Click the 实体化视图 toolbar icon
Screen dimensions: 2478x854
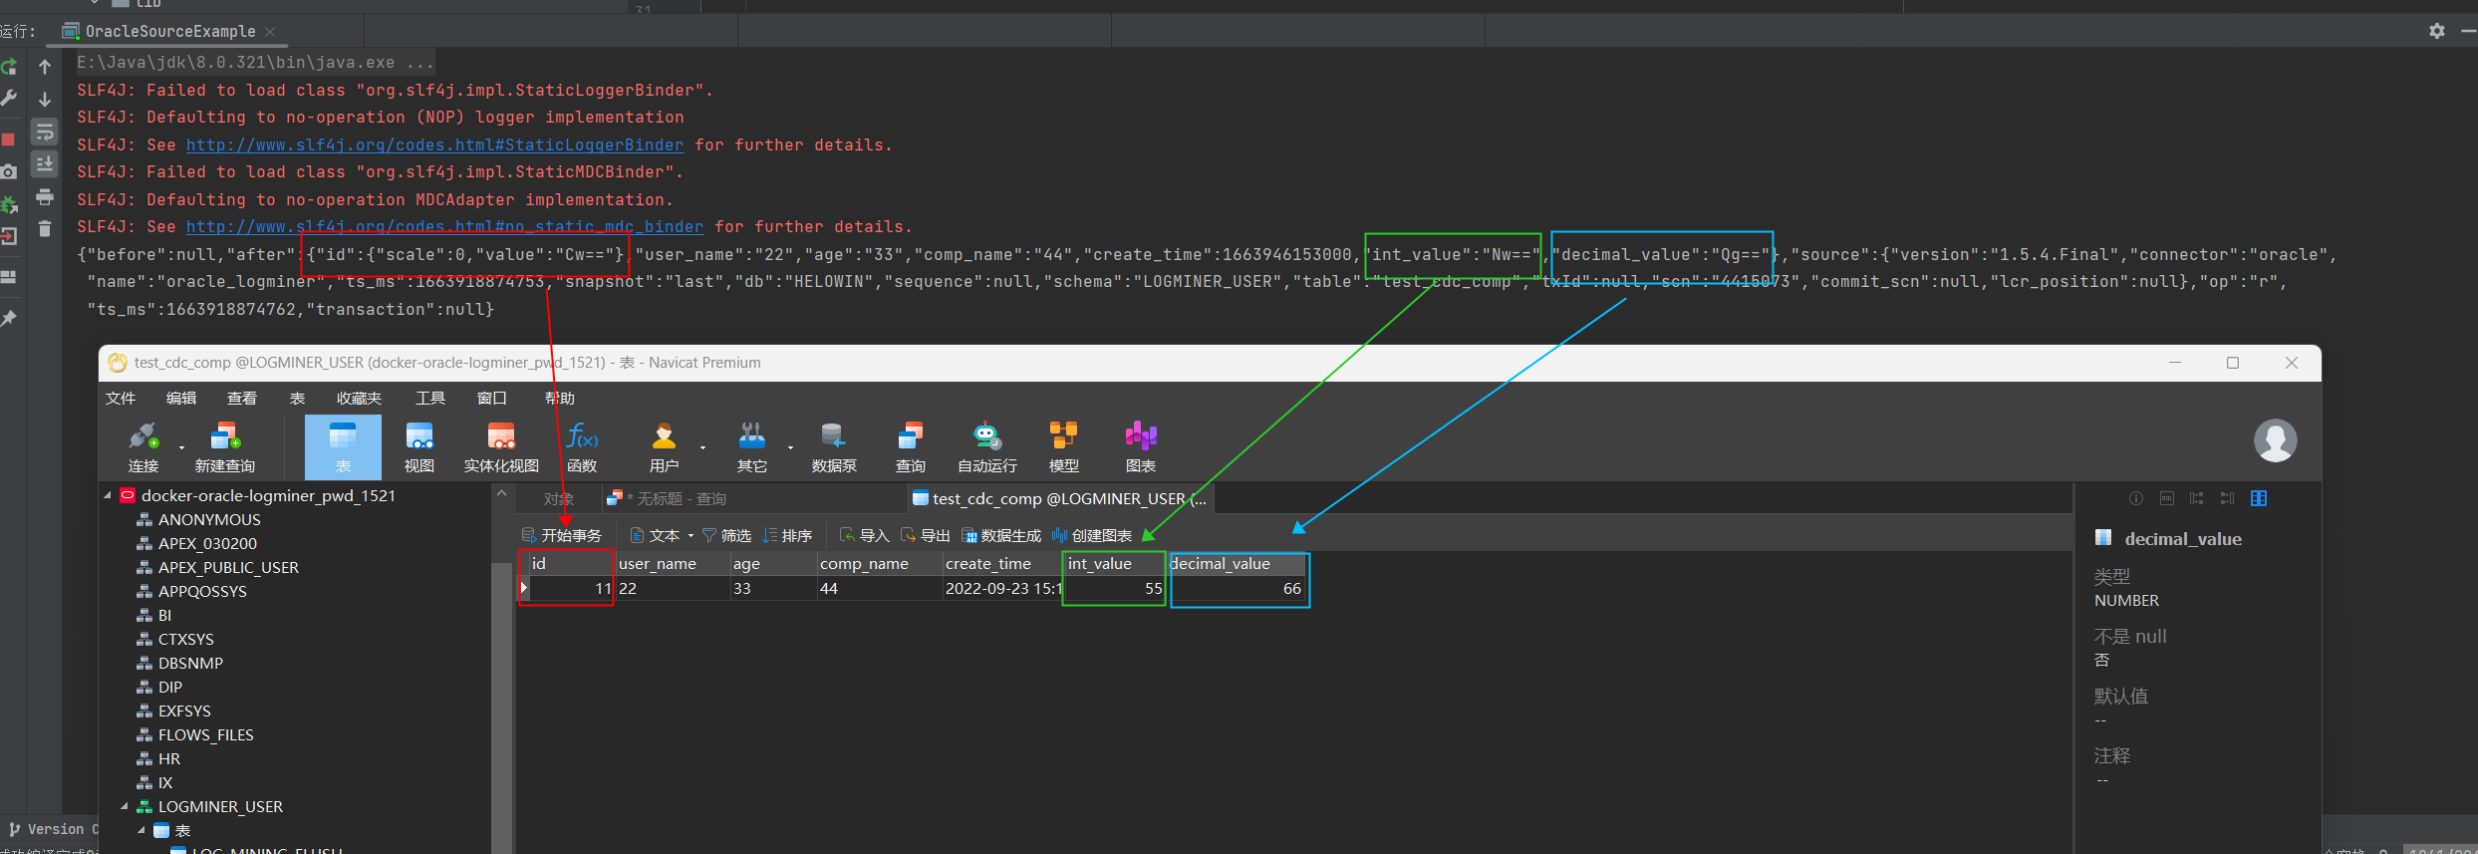click(x=501, y=447)
